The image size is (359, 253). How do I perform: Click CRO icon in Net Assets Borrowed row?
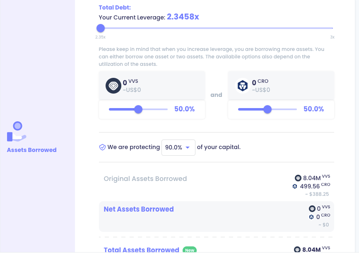click(x=311, y=217)
